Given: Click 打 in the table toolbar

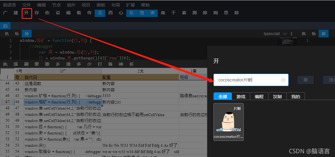Looking at the screenshot, I should pos(100,64).
